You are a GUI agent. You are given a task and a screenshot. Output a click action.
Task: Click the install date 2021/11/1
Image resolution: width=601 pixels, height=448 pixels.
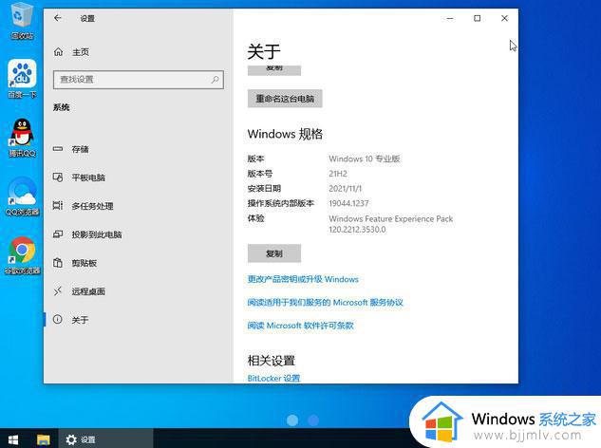345,189
